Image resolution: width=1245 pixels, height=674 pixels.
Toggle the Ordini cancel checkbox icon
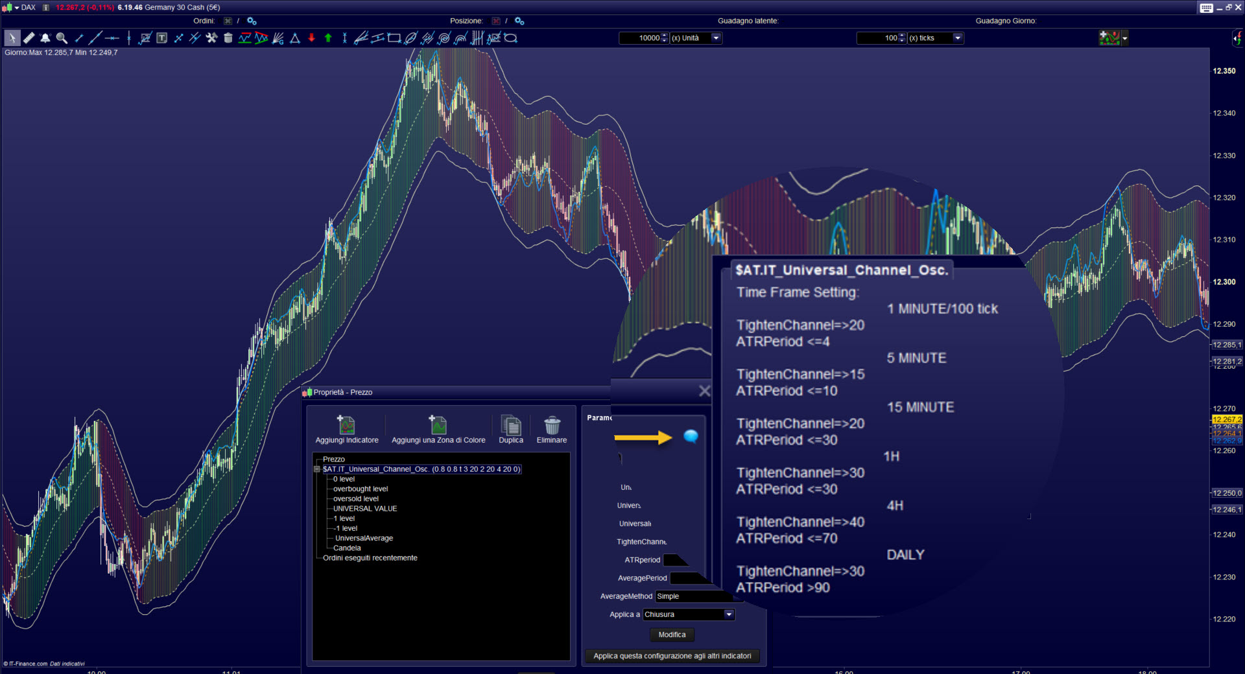coord(228,21)
